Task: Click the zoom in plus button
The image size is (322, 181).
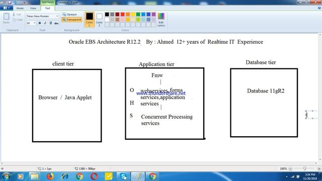Action: [319, 168]
